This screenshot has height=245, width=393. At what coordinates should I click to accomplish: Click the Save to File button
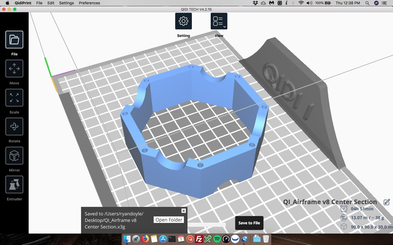249,223
